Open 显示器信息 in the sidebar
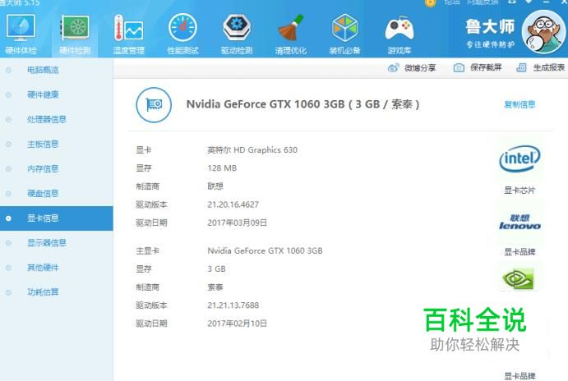 tap(46, 243)
